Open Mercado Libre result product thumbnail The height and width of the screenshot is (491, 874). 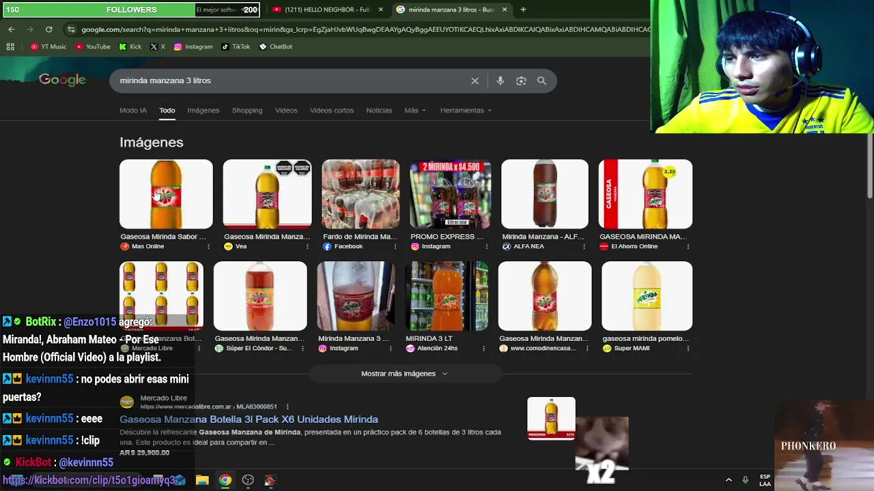551,418
